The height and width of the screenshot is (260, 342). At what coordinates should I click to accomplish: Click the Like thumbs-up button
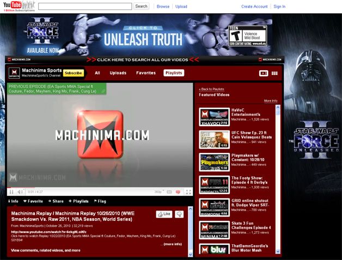click(164, 214)
